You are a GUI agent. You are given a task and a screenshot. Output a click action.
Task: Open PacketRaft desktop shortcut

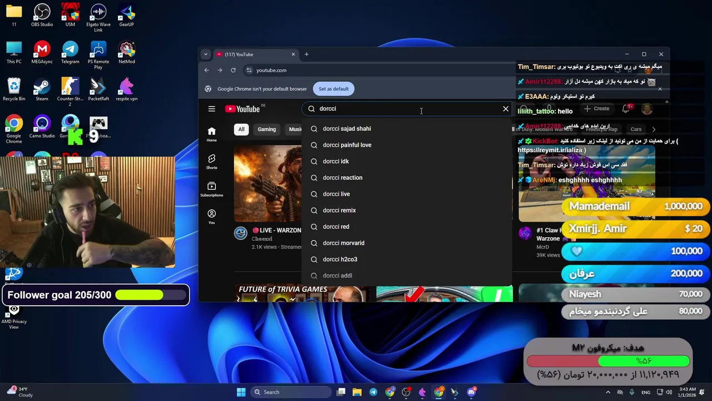[x=98, y=90]
